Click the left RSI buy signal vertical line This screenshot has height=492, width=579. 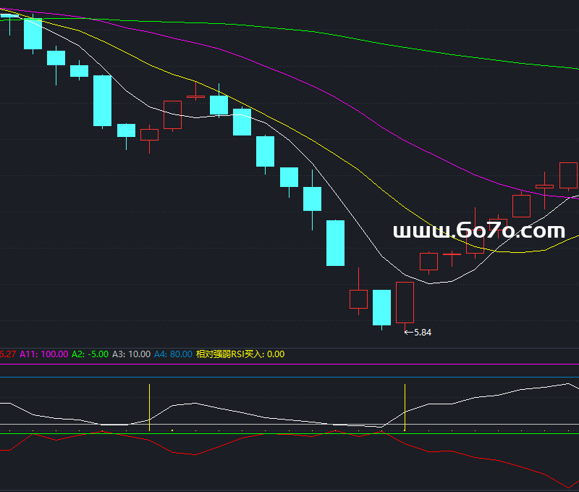150,406
